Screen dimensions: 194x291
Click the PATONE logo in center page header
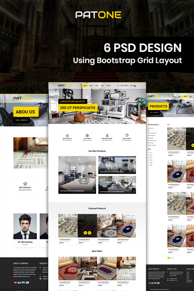pyautogui.click(x=65, y=86)
